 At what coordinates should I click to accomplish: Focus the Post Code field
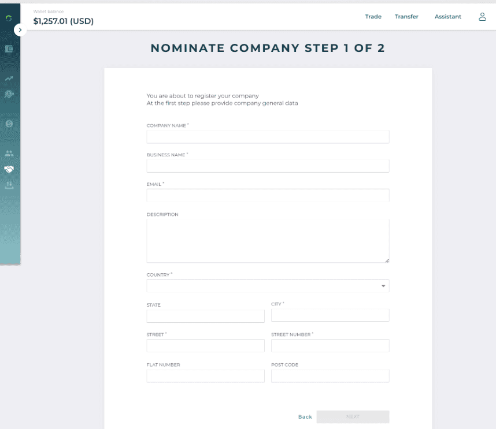click(x=330, y=376)
